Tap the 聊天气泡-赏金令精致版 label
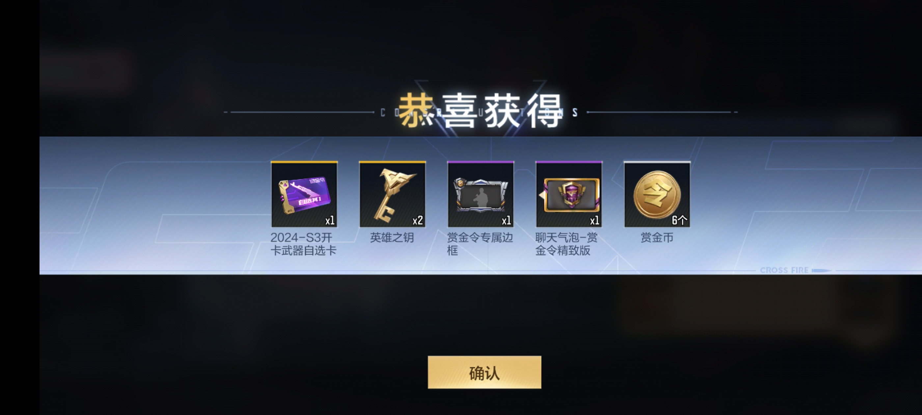Screen dimensions: 922x415 (x=566, y=244)
